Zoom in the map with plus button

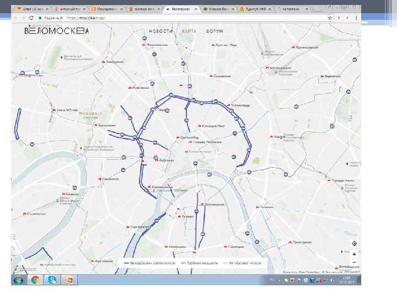point(354,254)
